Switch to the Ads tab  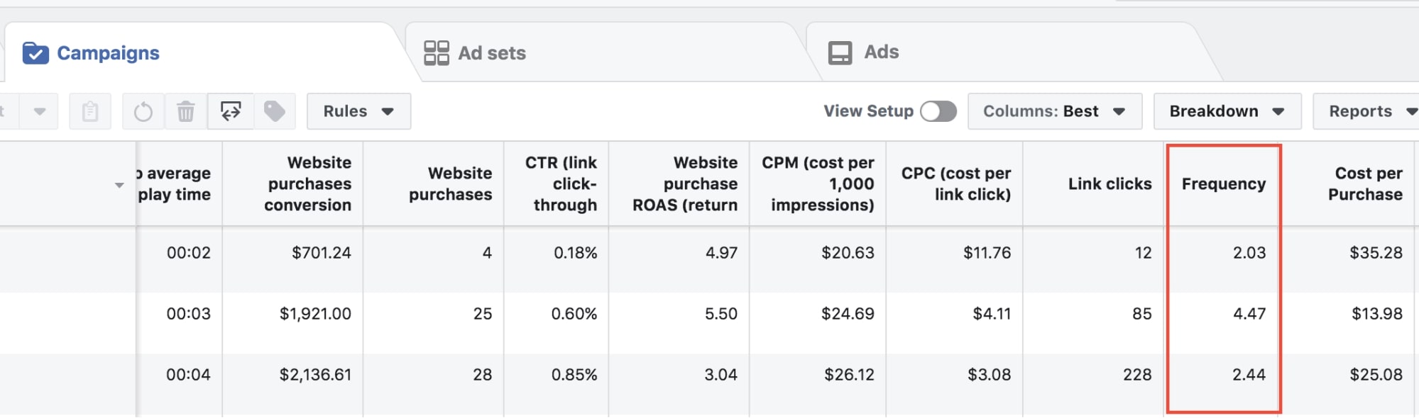(881, 52)
